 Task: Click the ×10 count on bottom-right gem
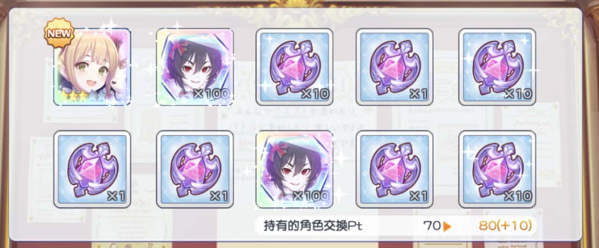coord(517,196)
